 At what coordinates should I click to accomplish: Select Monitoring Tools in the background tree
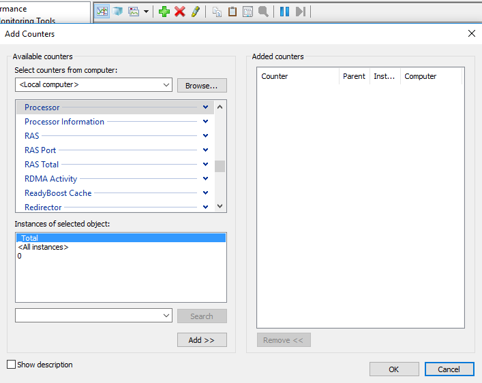pyautogui.click(x=28, y=20)
